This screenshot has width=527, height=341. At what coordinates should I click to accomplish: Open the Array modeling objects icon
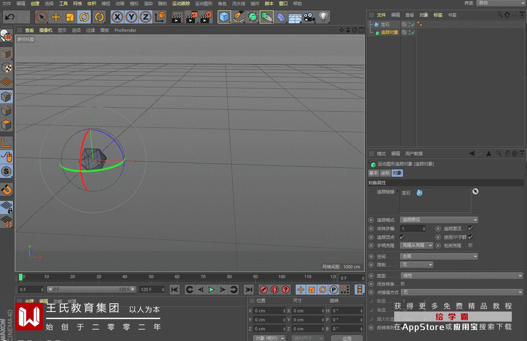266,17
